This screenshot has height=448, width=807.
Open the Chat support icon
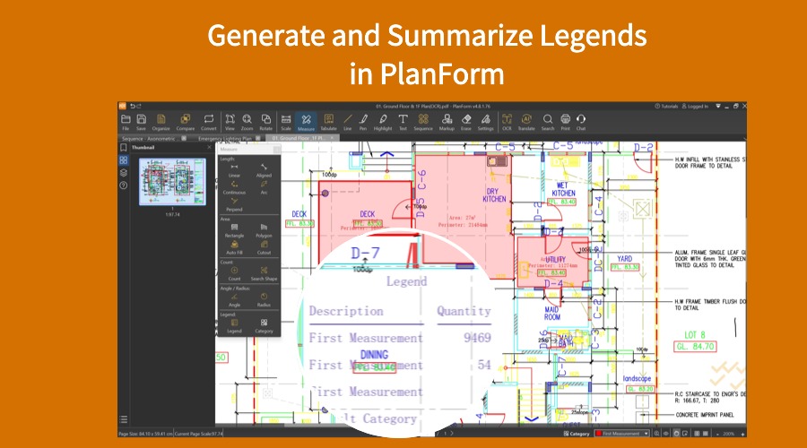click(581, 123)
